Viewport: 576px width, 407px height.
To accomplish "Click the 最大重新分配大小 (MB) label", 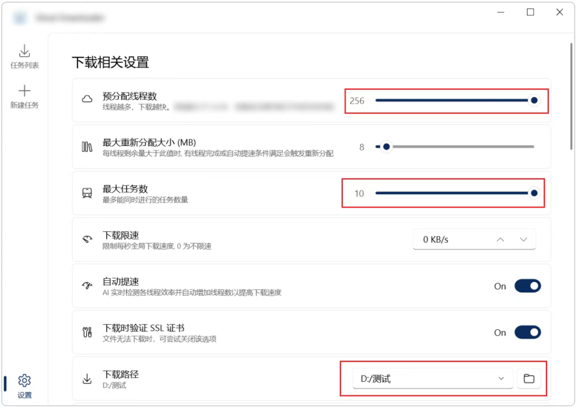I will point(149,142).
